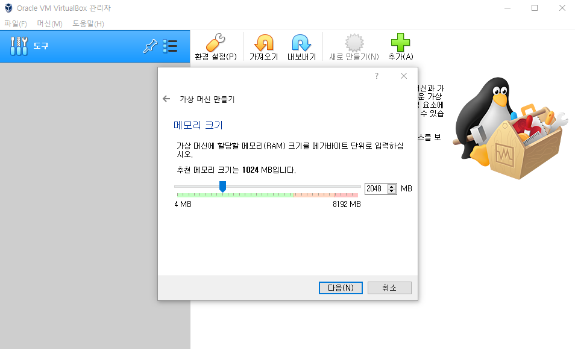Click the '4 MB' minimum label

(x=183, y=204)
